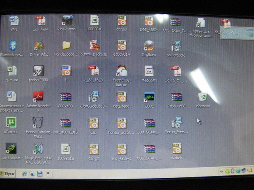Launch the RideRunner shortcut
This screenshot has height=190, width=254.
pos(67,20)
